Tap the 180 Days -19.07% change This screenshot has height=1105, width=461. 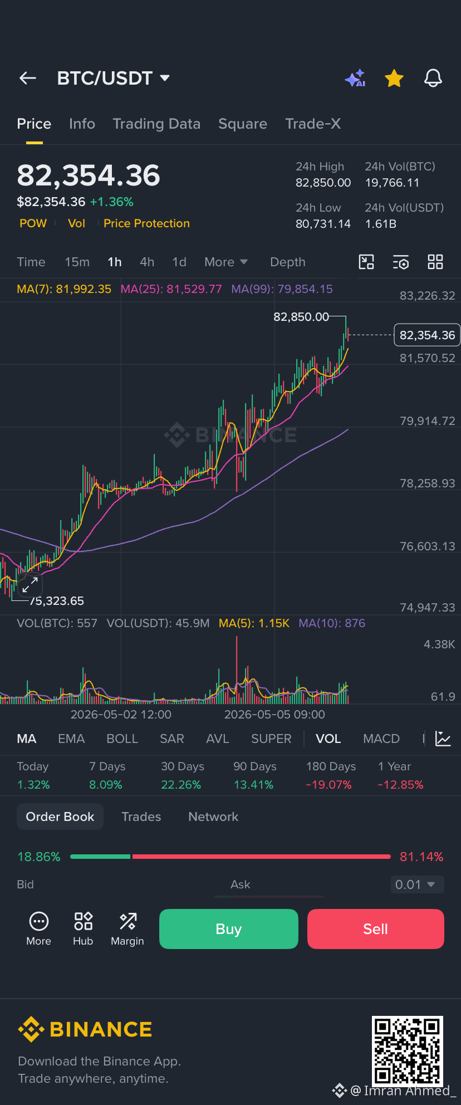pyautogui.click(x=331, y=775)
